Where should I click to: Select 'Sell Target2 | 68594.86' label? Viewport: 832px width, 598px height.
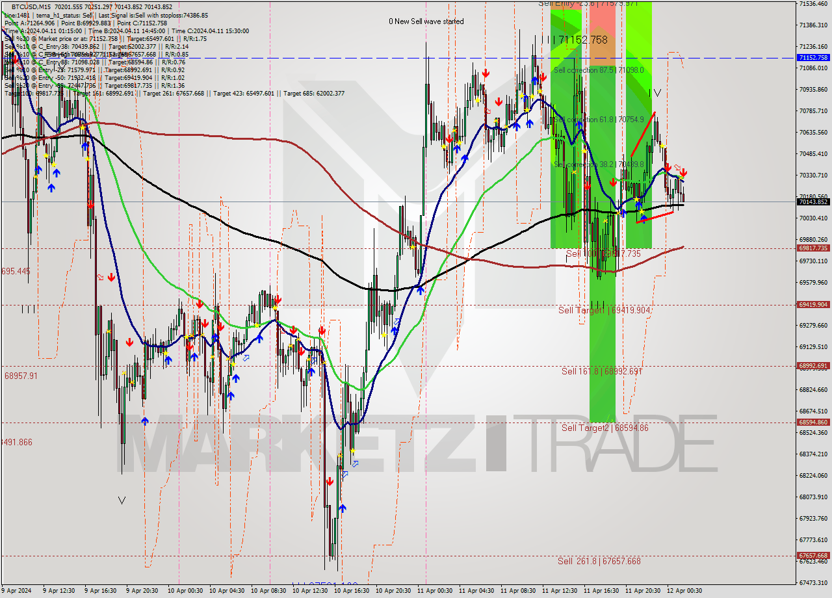605,428
